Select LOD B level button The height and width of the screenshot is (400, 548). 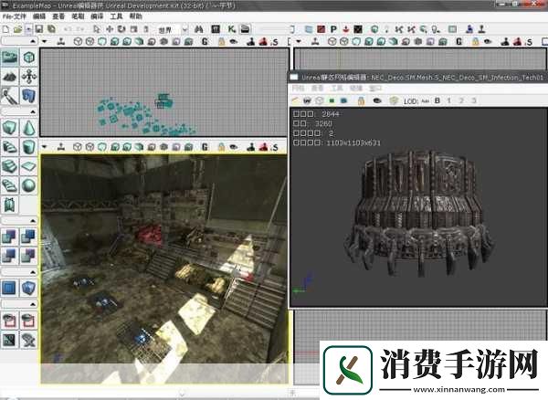[437, 100]
